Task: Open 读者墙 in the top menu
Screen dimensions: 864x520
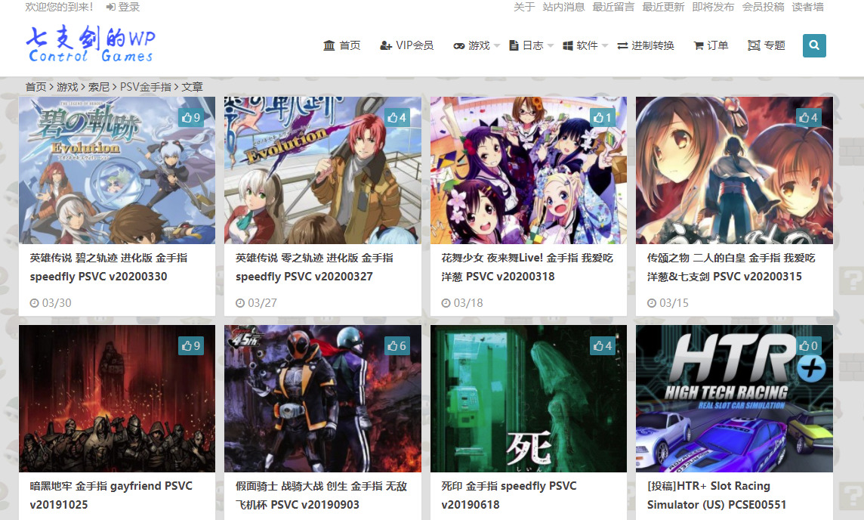Action: (807, 8)
